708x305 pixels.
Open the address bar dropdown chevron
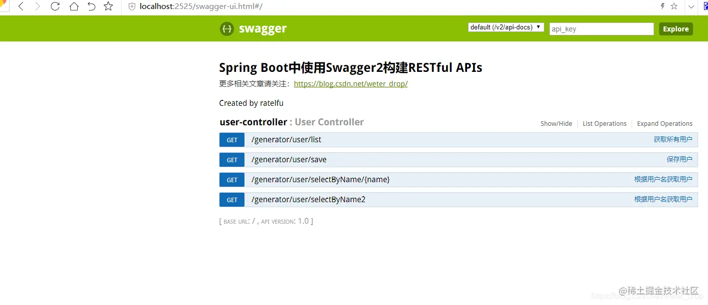click(692, 6)
